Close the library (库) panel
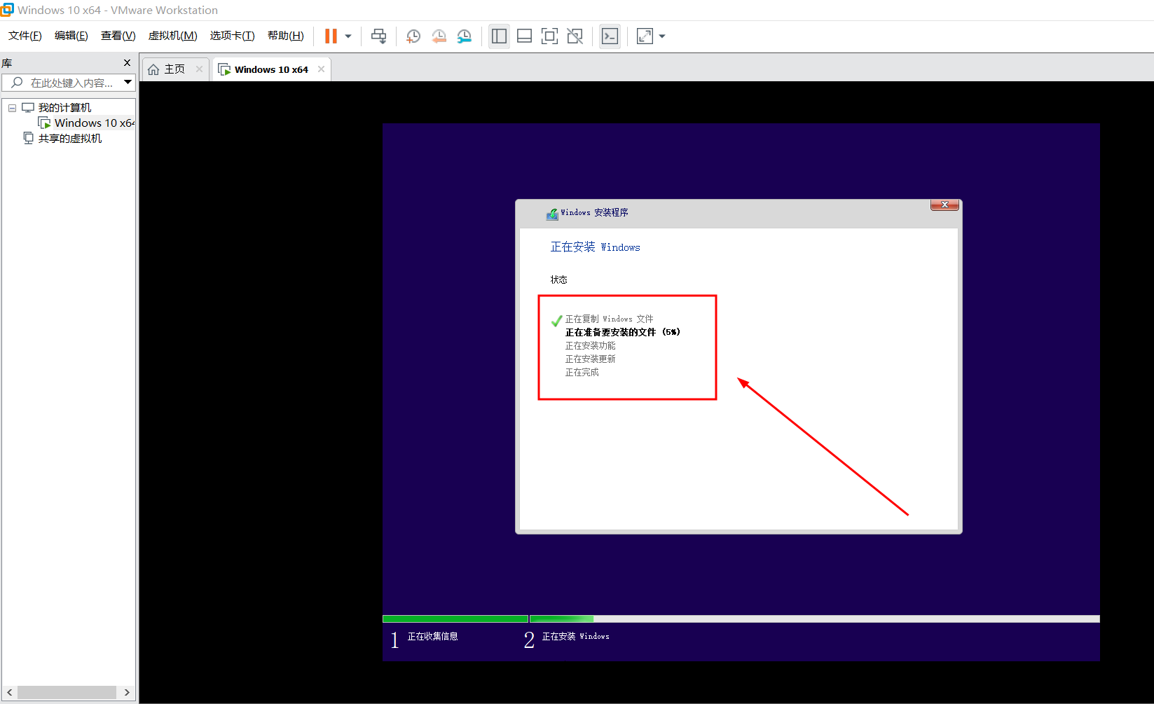This screenshot has width=1154, height=704. (127, 63)
